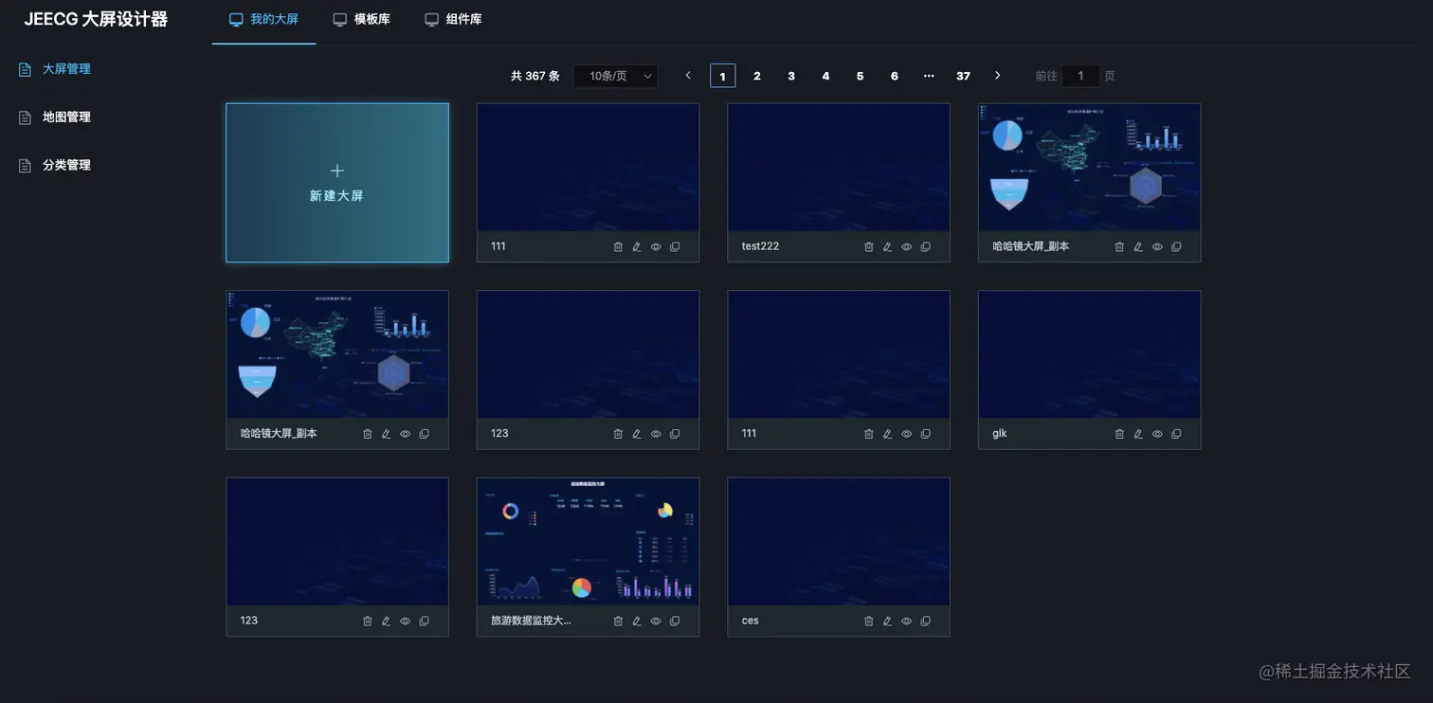The height and width of the screenshot is (703, 1433).
Task: Duplicate the glk screen with copy icon
Action: (1176, 434)
